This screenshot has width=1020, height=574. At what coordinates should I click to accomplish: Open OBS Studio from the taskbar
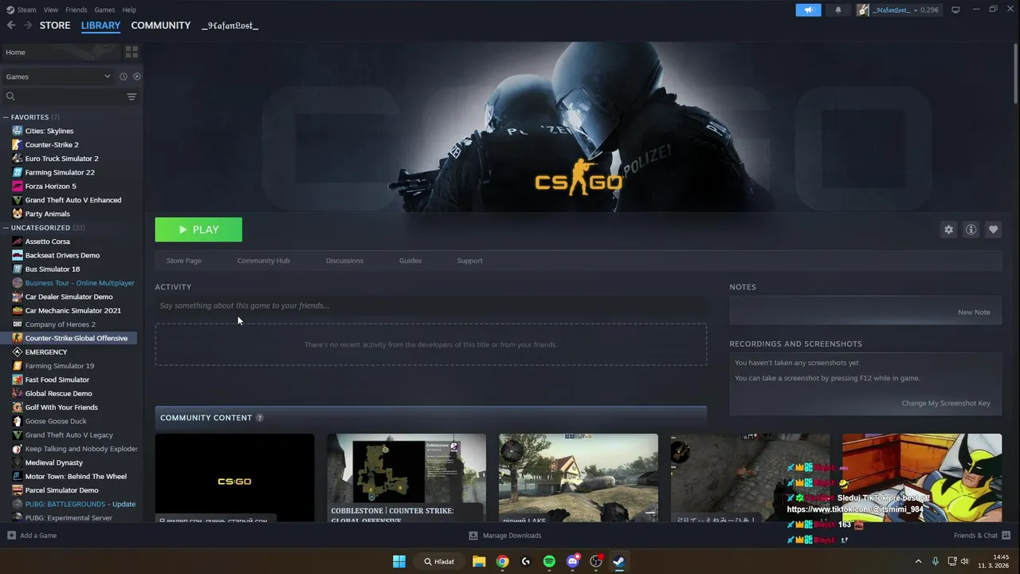596,561
